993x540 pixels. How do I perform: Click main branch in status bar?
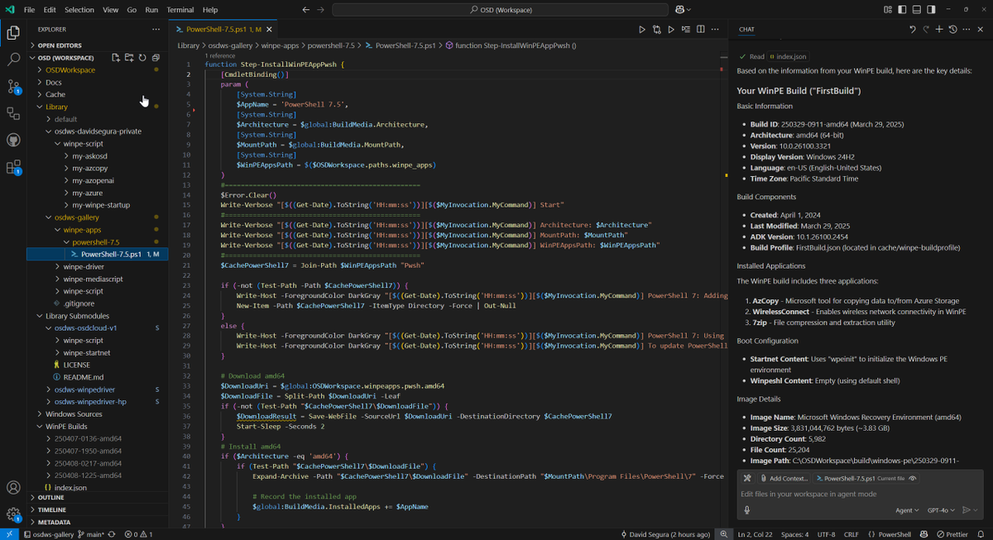click(89, 534)
